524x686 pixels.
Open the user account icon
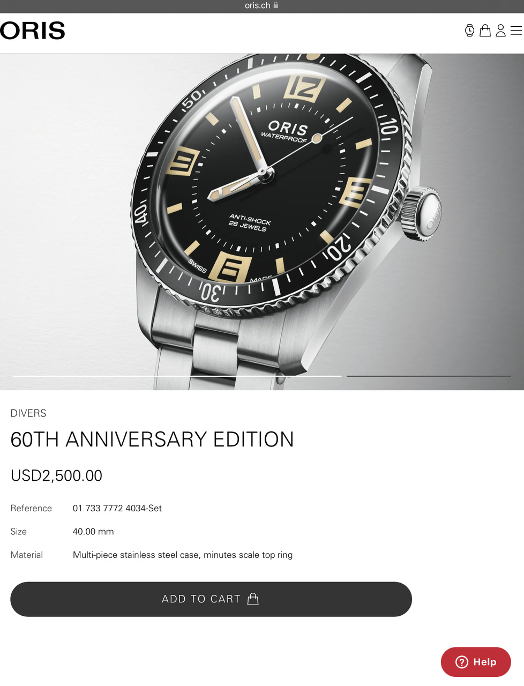click(500, 31)
